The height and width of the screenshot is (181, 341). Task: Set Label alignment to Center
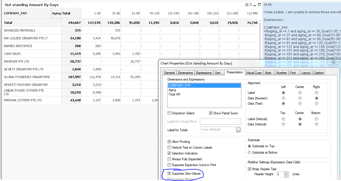coord(300,93)
